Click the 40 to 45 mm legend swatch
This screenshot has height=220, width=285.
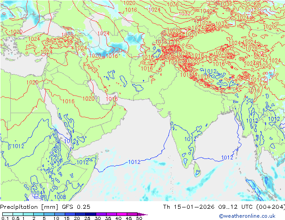pos(122,214)
